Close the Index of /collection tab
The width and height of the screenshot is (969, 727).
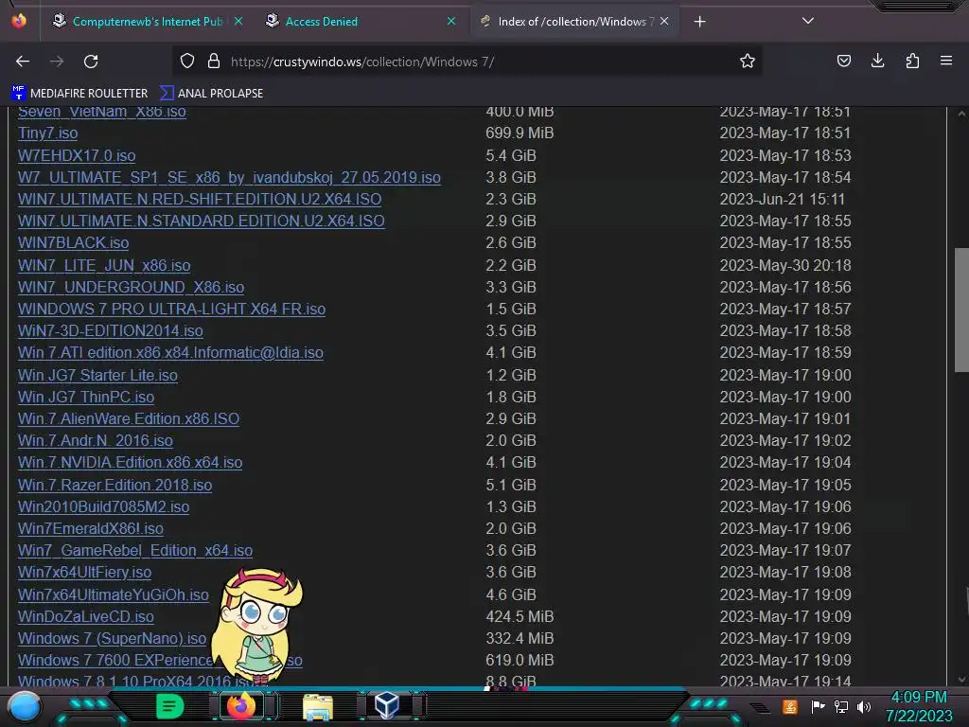coord(664,21)
